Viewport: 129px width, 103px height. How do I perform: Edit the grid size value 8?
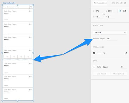[124, 67]
